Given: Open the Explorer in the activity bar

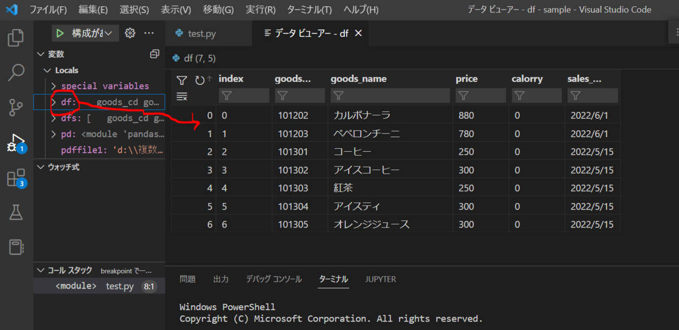Looking at the screenshot, I should [15, 37].
